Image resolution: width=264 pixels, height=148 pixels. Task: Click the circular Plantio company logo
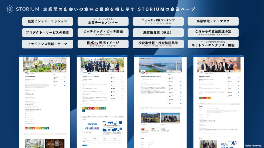pyautogui.click(x=27, y=72)
